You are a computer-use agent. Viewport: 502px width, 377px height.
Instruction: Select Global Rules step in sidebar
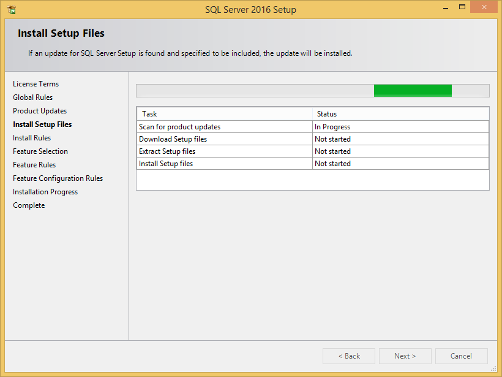click(32, 97)
